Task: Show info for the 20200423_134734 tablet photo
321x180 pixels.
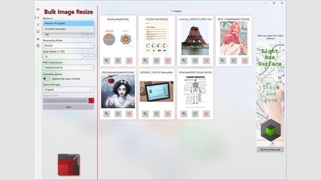Action: 157,114
